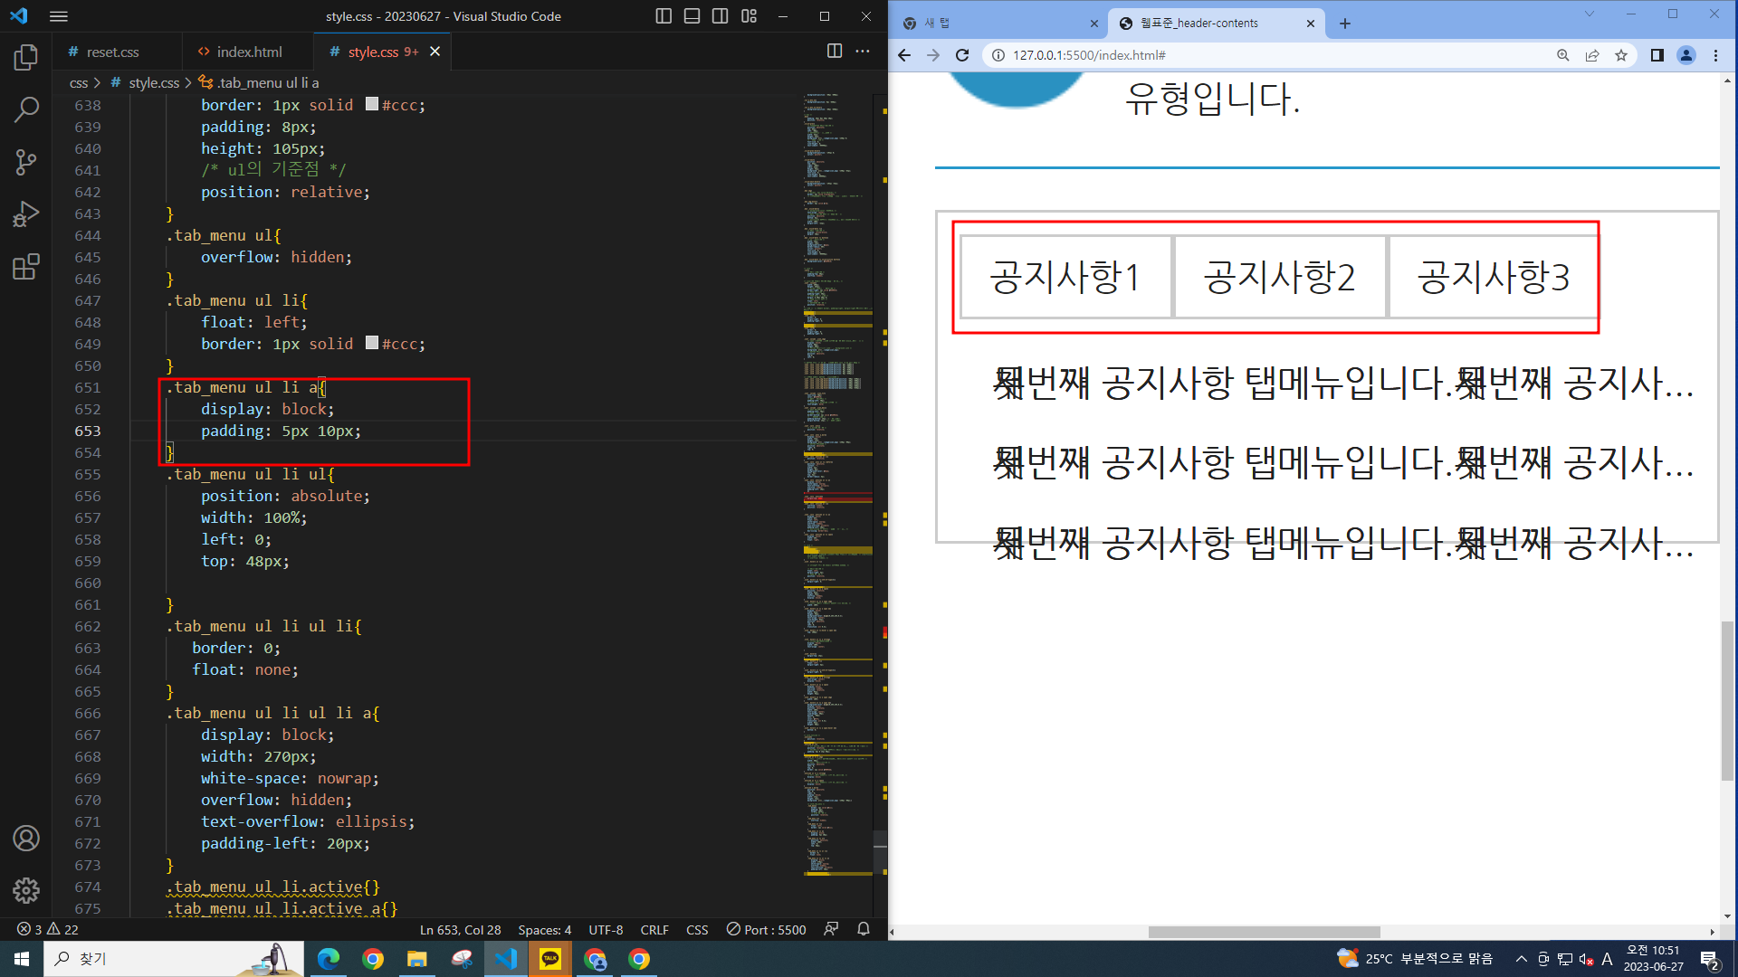Image resolution: width=1738 pixels, height=977 pixels.
Task: Open the Chrome tab search chevron
Action: click(x=1589, y=14)
